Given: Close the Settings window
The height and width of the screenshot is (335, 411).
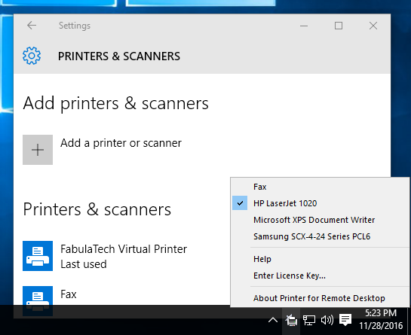Looking at the screenshot, I should (373, 26).
